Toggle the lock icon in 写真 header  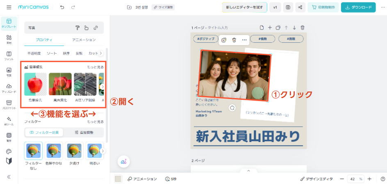(87, 28)
